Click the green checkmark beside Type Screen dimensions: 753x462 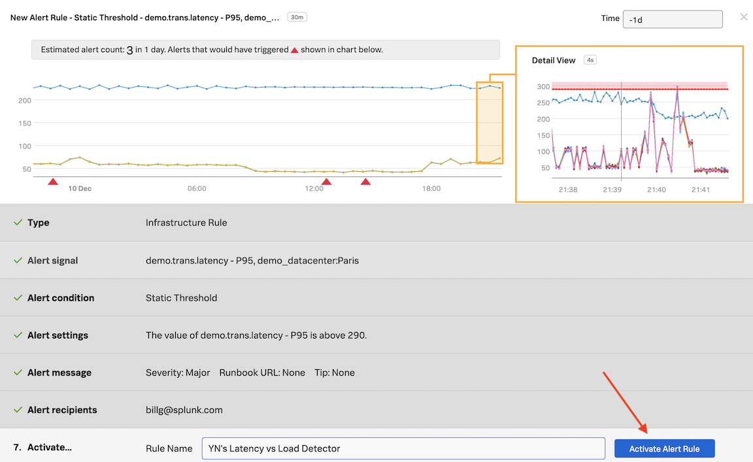pos(18,223)
